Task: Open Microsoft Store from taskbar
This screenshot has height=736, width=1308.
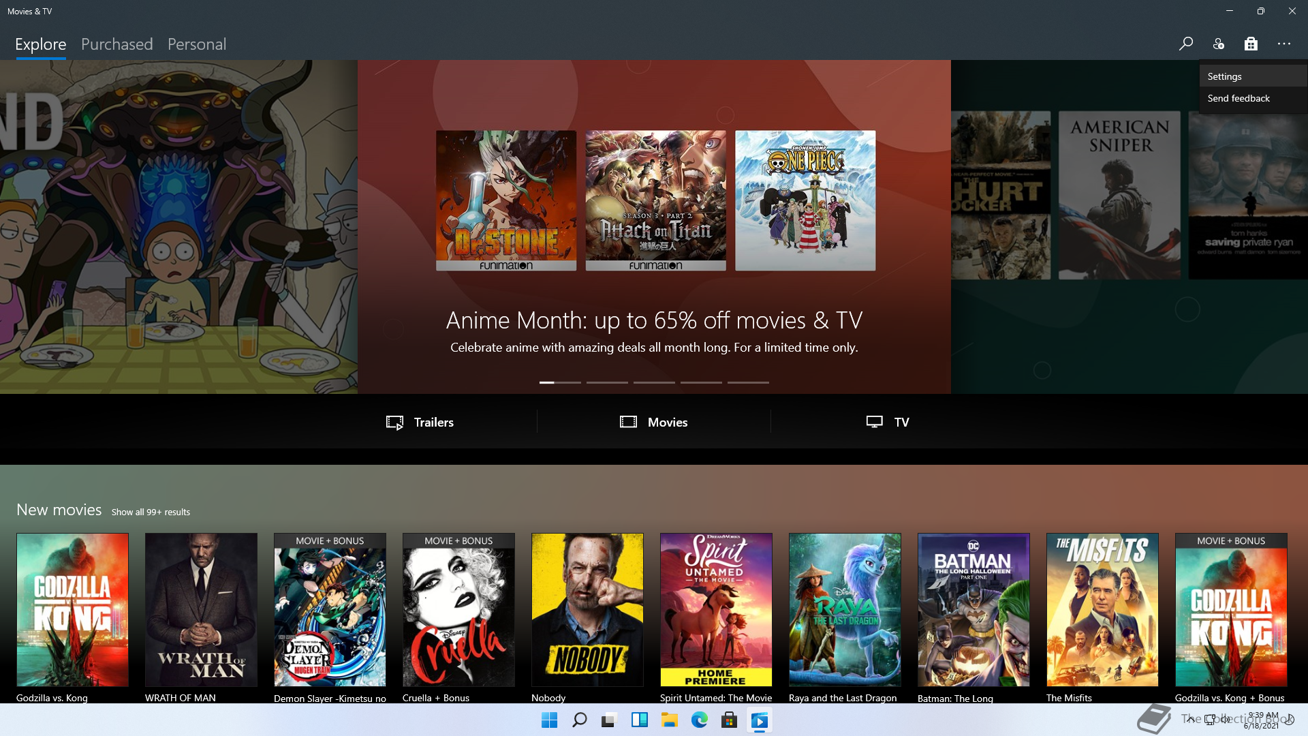Action: coord(729,720)
